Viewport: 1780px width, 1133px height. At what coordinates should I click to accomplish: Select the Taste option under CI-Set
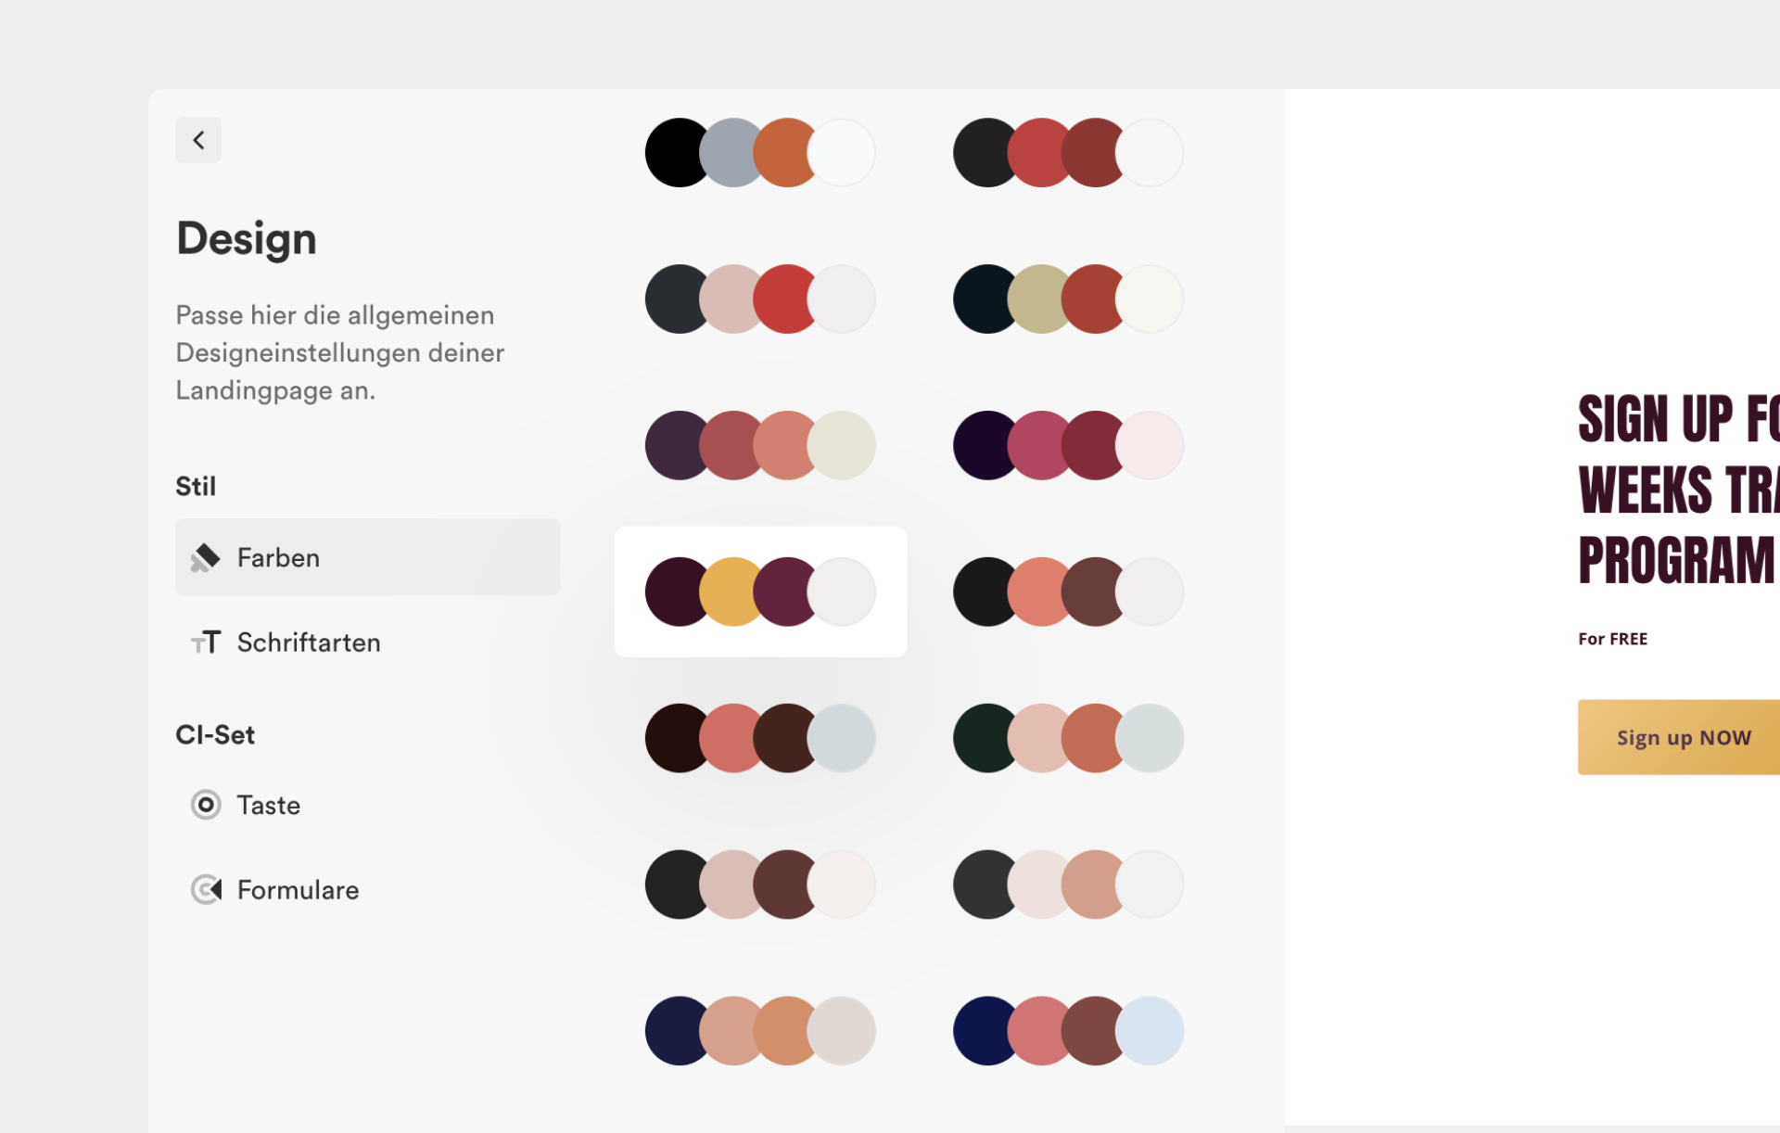pos(269,805)
